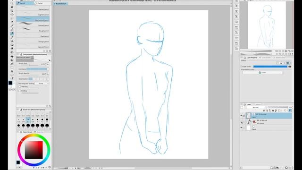The image size is (302, 170).
Task: Select the Layer 1 thumbnail
Action: (x=249, y=115)
